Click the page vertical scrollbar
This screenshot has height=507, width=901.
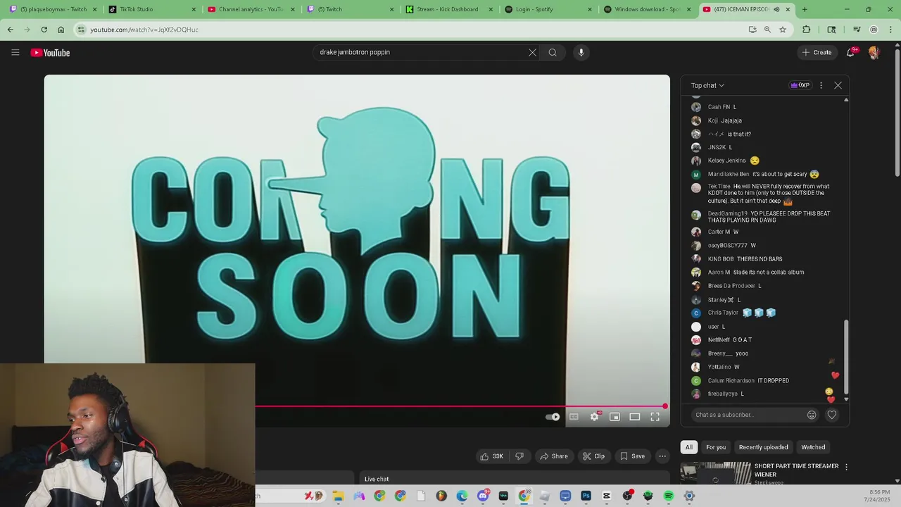pos(897,113)
